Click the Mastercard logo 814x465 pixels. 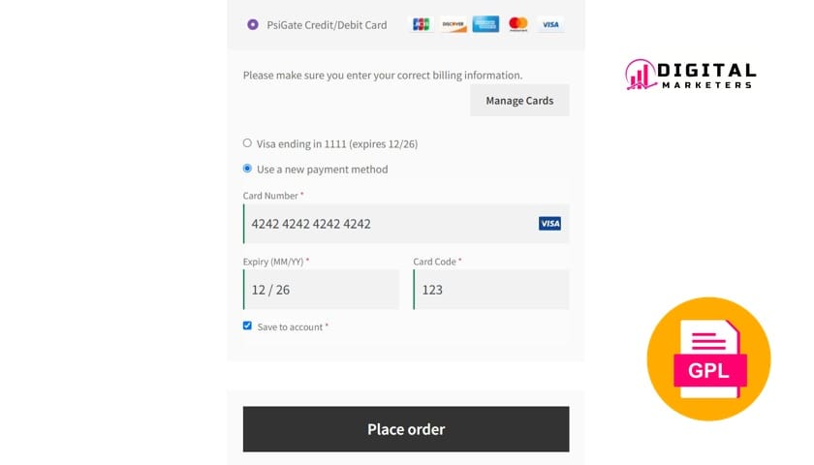pos(518,24)
